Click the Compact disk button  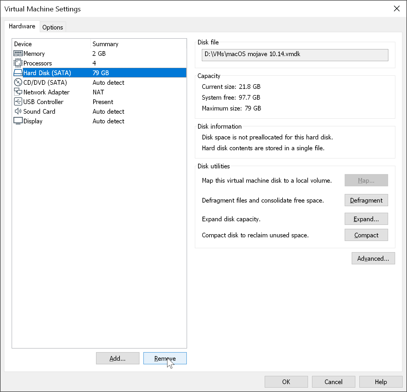pyautogui.click(x=366, y=235)
